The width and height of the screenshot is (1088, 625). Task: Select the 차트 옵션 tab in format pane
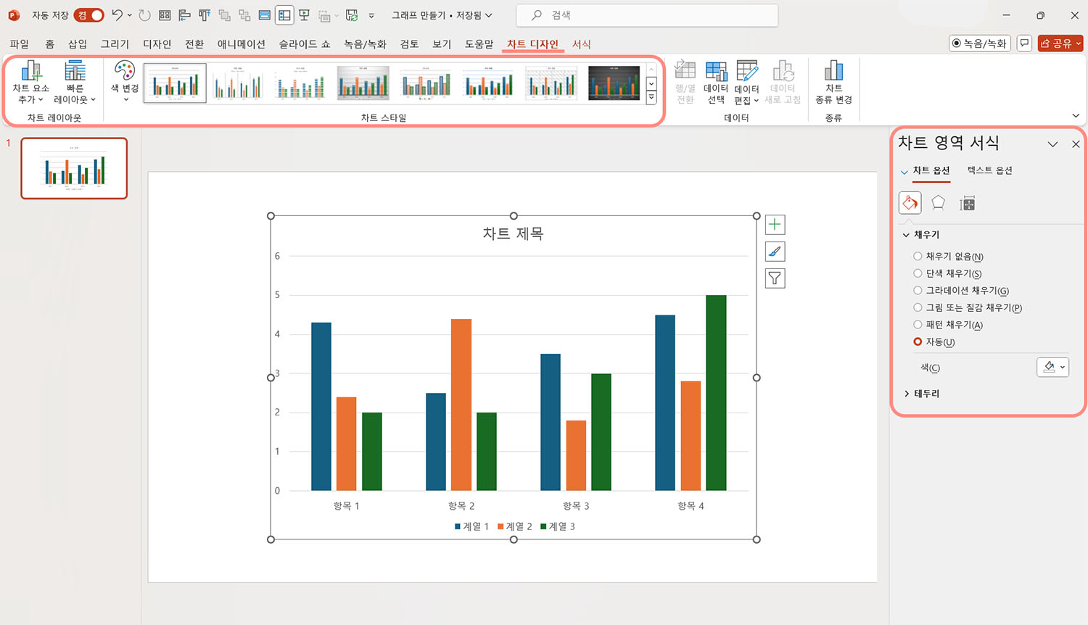pos(931,170)
